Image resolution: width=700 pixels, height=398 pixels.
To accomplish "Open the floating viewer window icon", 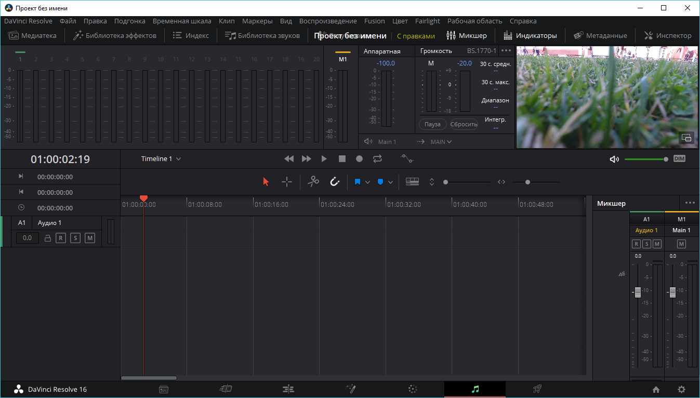I will point(686,138).
